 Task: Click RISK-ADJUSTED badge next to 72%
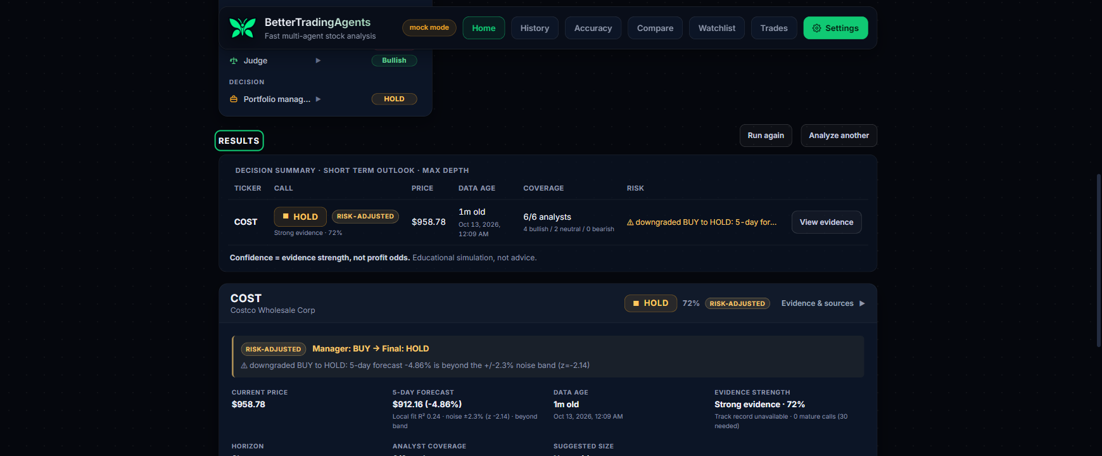click(737, 303)
